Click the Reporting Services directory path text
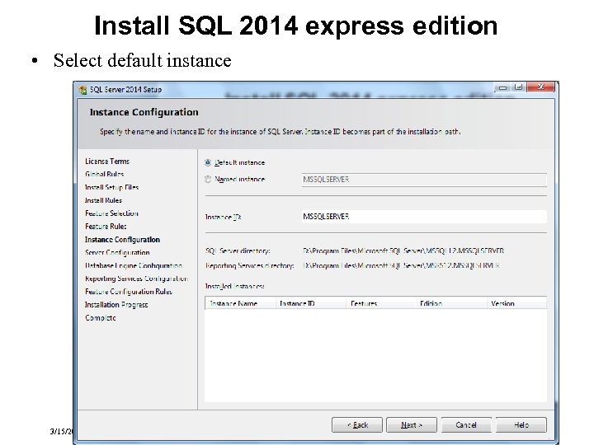Screen dimensions: 594x445 401,265
